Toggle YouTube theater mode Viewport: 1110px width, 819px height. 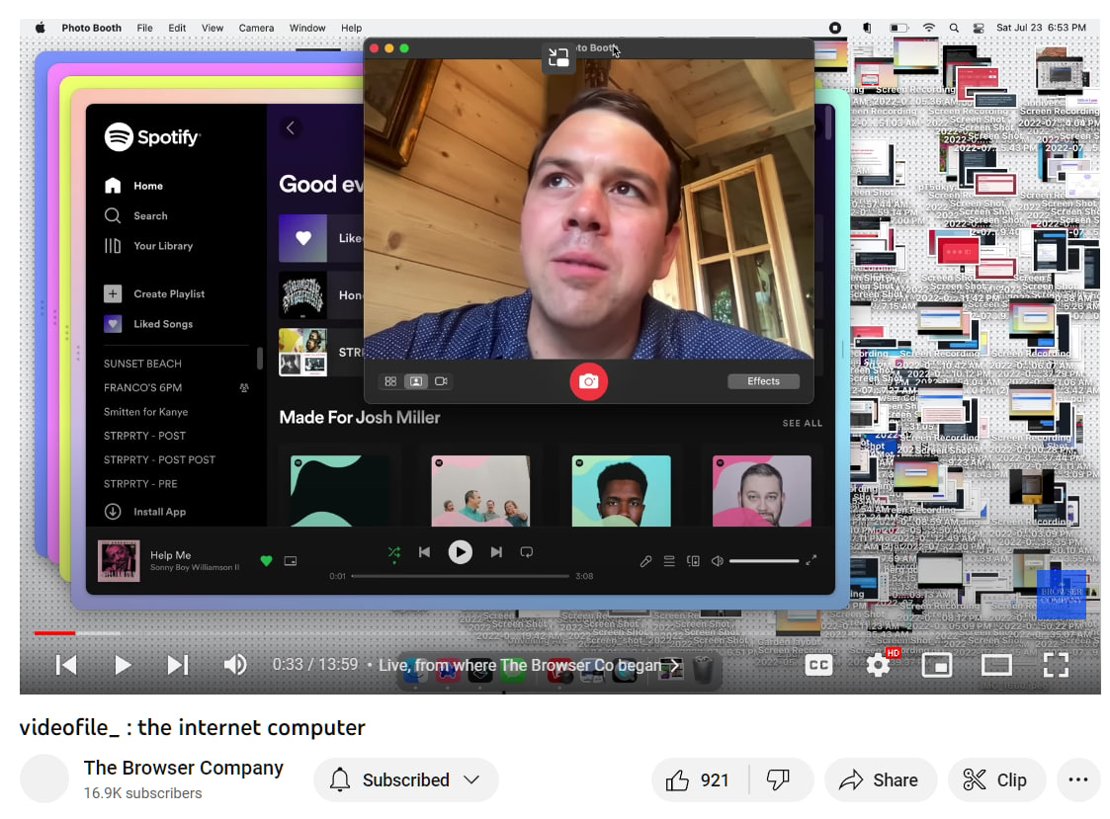(996, 665)
